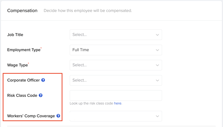This screenshot has width=223, height=127.
Task: Click the Compensation section heading
Action: click(x=22, y=11)
